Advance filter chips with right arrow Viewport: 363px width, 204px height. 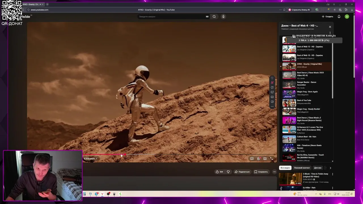point(330,168)
